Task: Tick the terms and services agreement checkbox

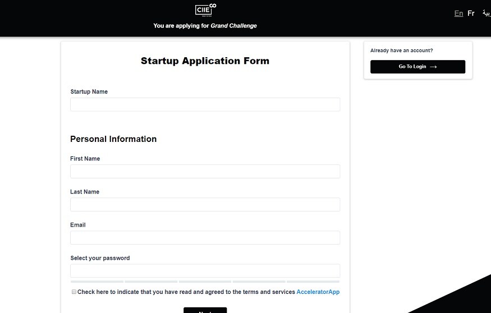Action: point(74,292)
